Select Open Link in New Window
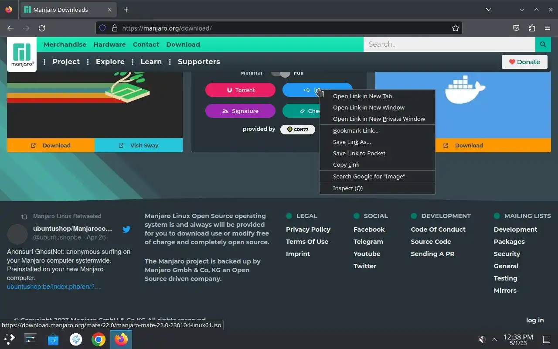Image resolution: width=558 pixels, height=349 pixels. tap(378, 107)
